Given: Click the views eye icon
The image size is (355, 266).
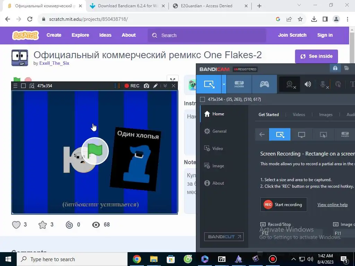Looking at the screenshot, I should click(x=96, y=224).
